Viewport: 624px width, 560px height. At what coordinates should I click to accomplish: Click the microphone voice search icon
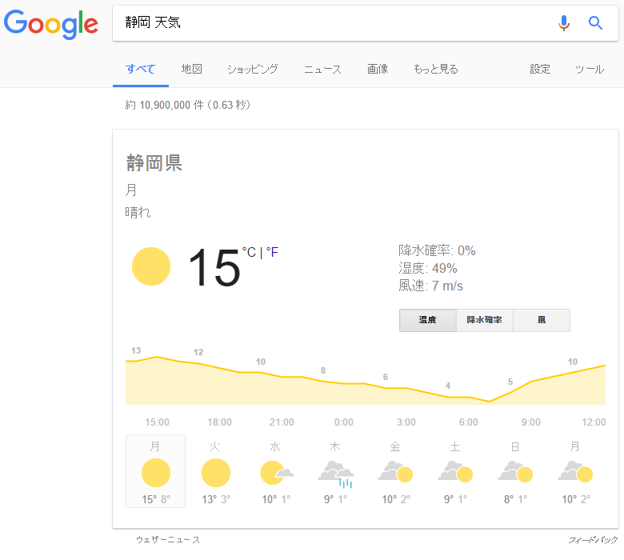[x=563, y=23]
